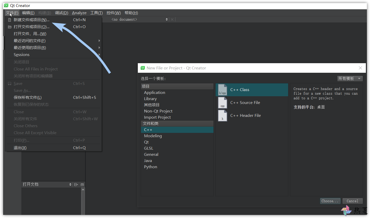The image size is (370, 218).
Task: Click the new file icon beside 新建文件或项目
Action: [x=10, y=20]
